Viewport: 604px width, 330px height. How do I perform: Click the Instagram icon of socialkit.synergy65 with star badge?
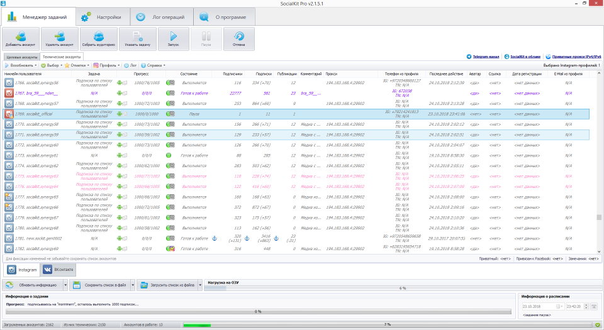9,197
